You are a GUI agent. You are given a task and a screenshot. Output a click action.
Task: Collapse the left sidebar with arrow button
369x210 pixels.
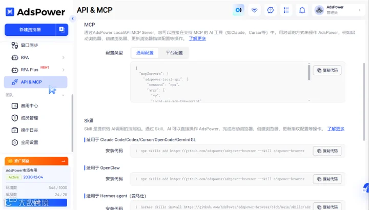pyautogui.click(x=73, y=18)
